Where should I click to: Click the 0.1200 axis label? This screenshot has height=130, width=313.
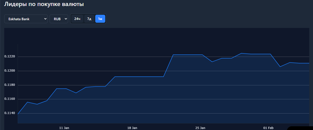tap(10, 71)
